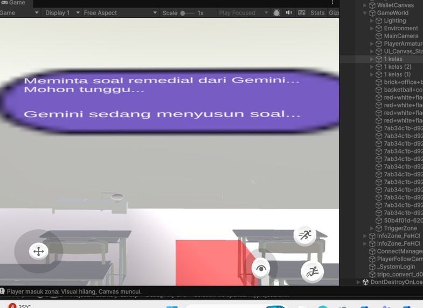Tap the look eye icon button
The image size is (423, 308).
[x=261, y=268]
